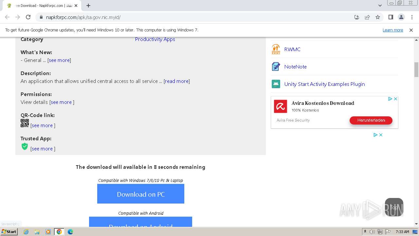Open the RWMC app link

(x=292, y=49)
